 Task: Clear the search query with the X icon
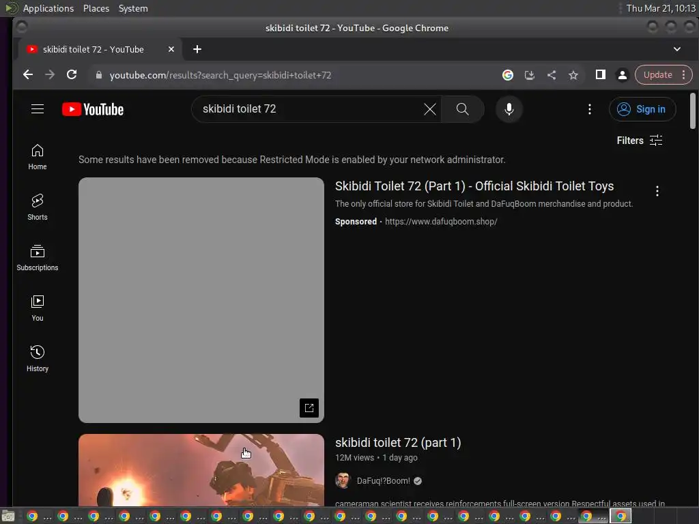pyautogui.click(x=430, y=109)
